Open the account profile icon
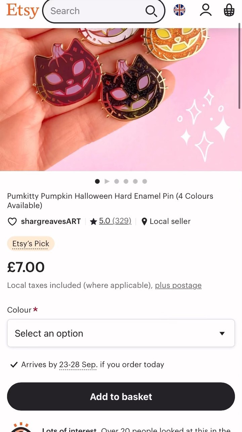Image resolution: width=242 pixels, height=432 pixels. pyautogui.click(x=205, y=10)
